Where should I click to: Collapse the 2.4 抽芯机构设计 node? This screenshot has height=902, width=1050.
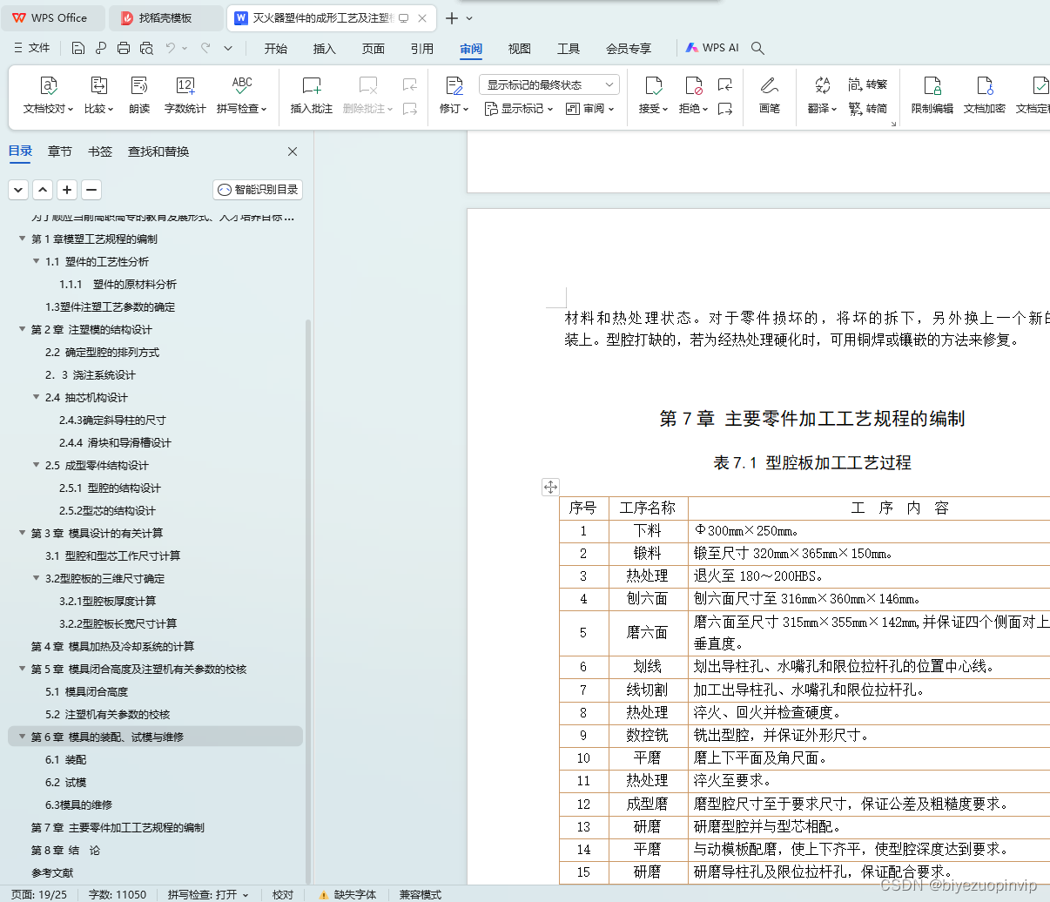click(37, 397)
